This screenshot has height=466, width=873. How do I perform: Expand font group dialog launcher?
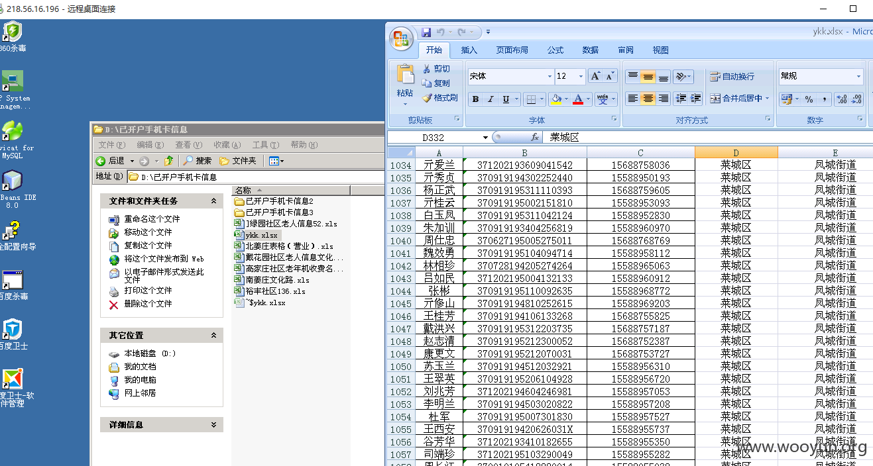[x=615, y=119]
